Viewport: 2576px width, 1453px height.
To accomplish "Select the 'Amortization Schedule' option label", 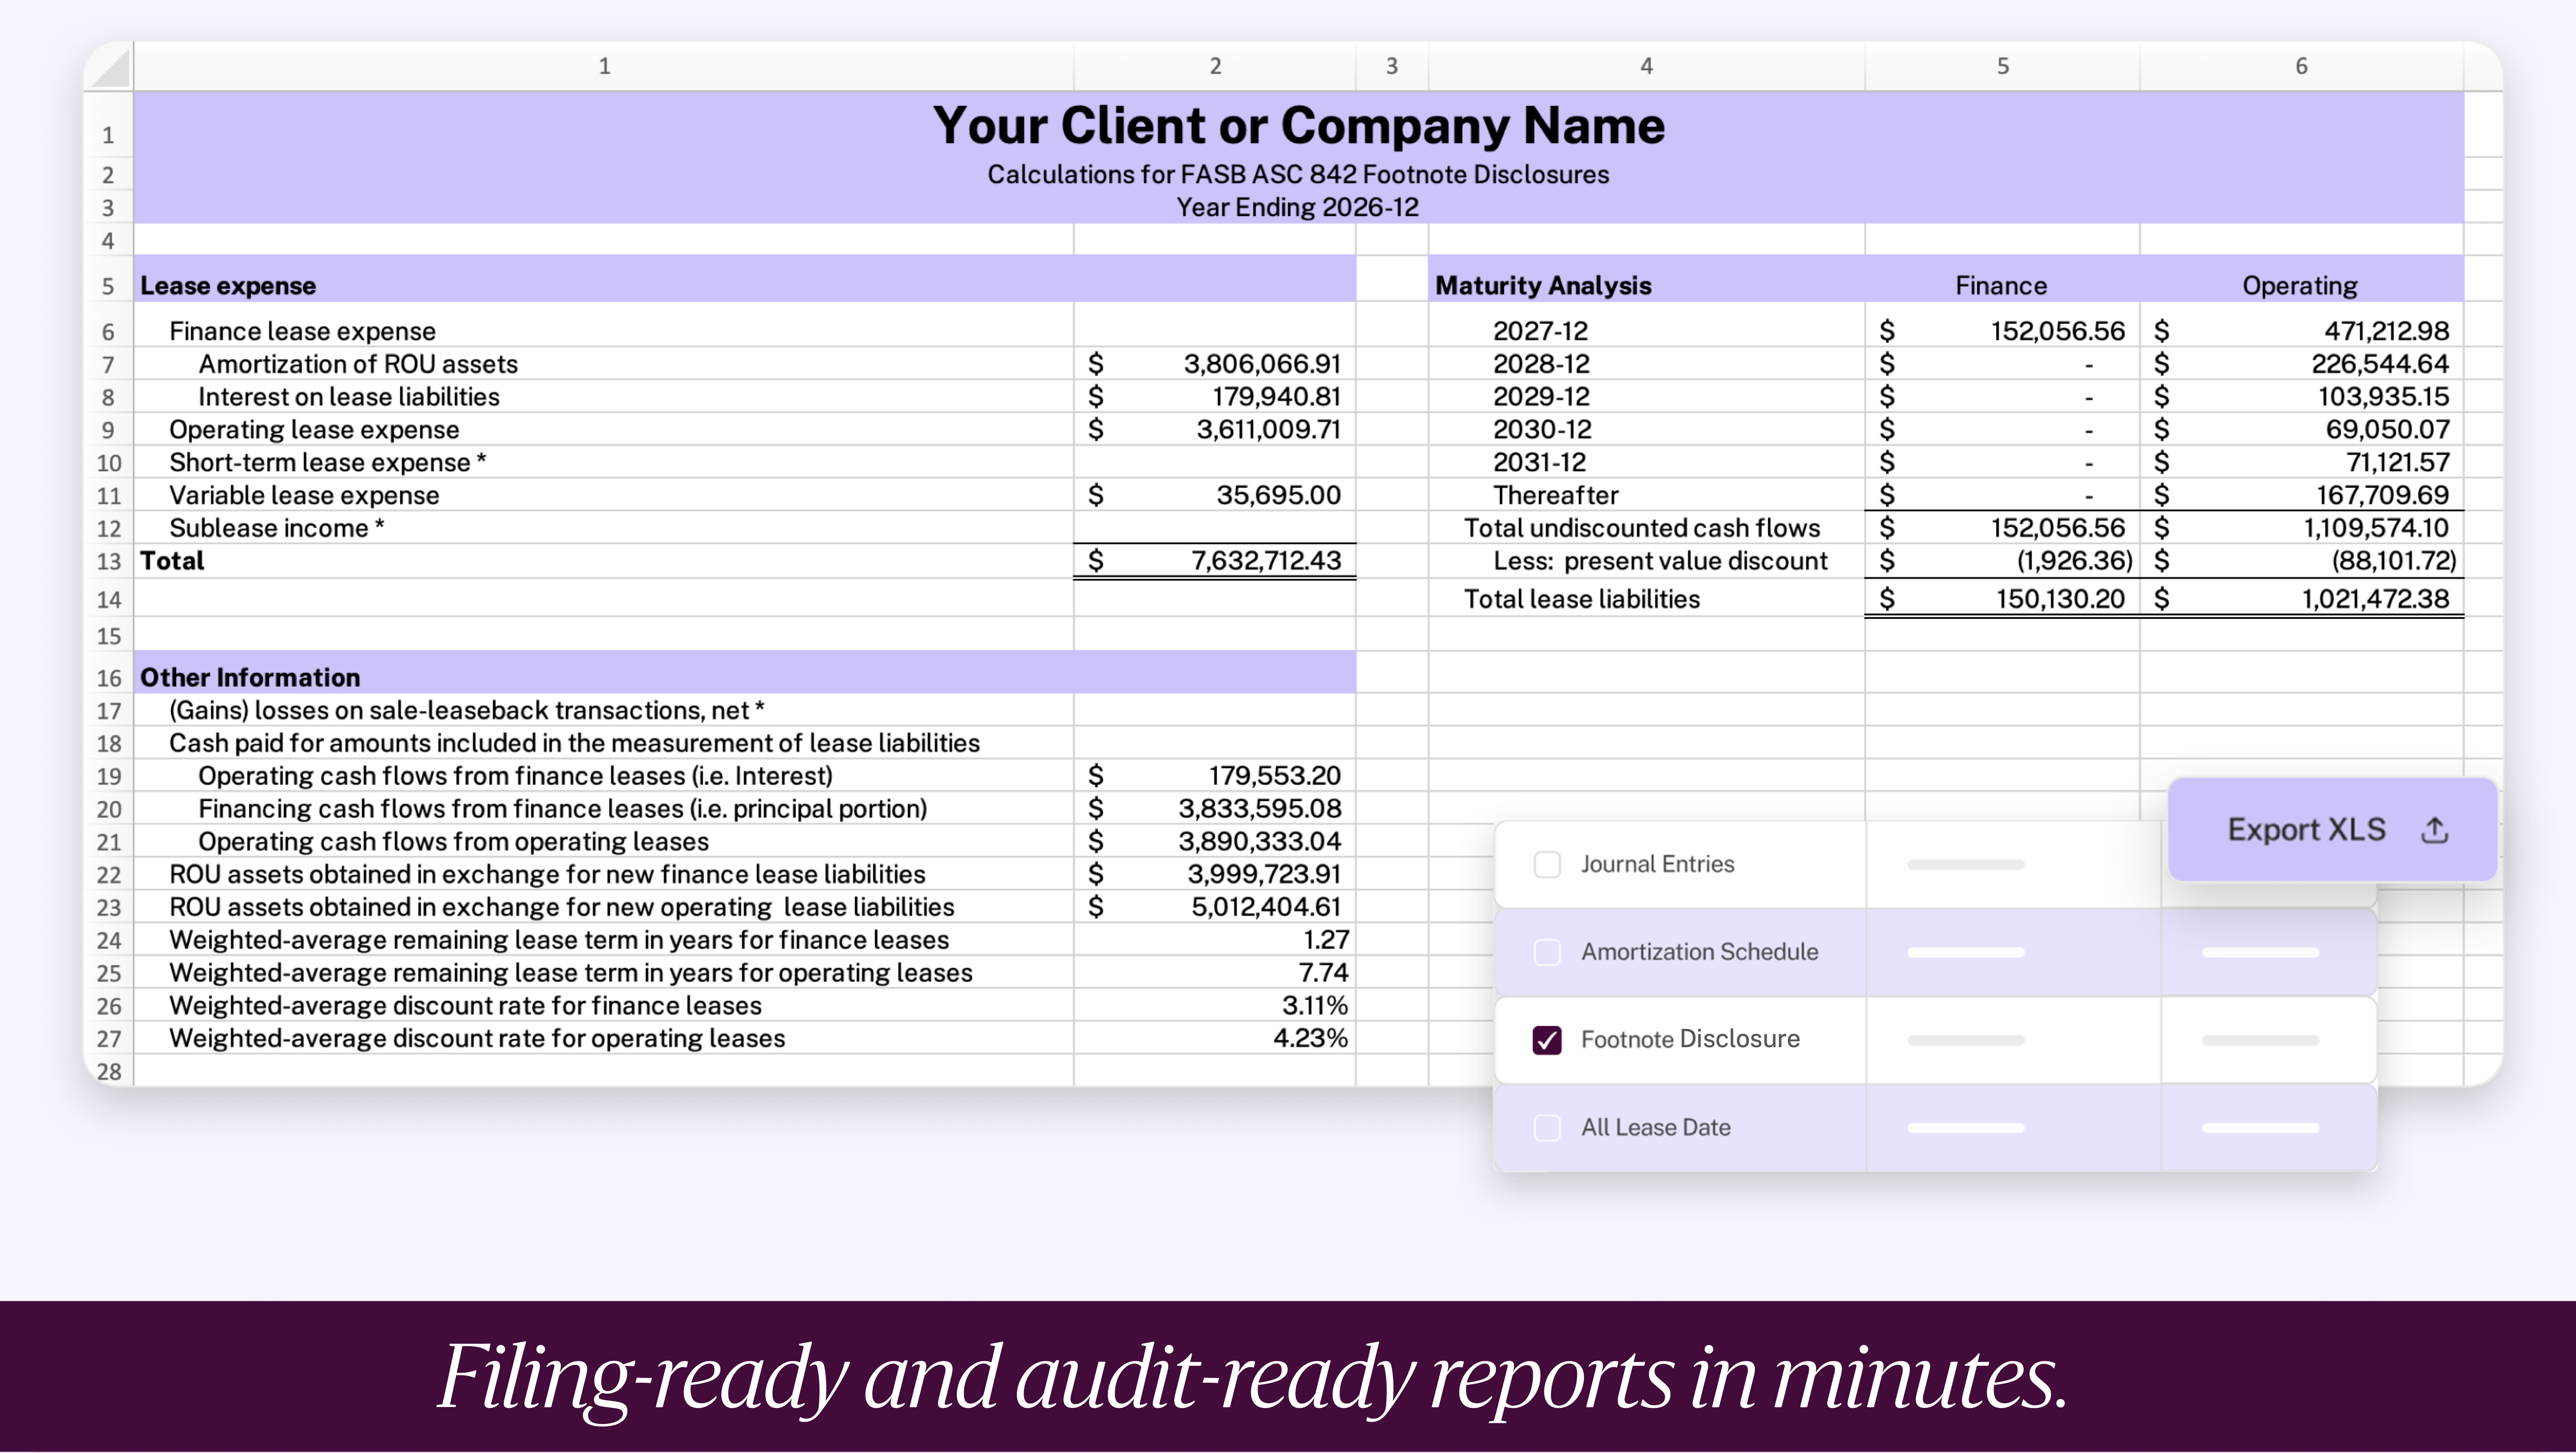I will click(x=1699, y=952).
